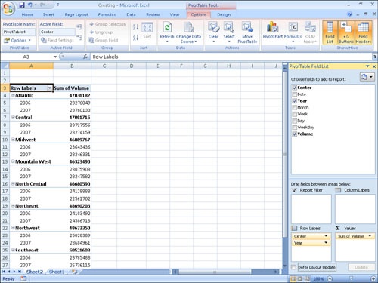Change the PivotTable data source
Image resolution: width=378 pixels, height=283 pixels.
pos(188,32)
